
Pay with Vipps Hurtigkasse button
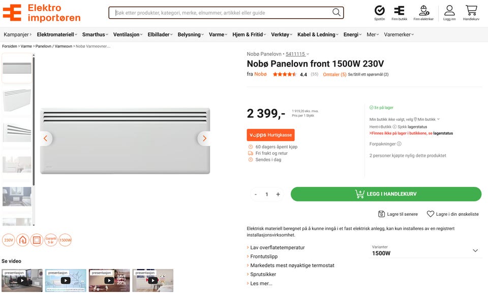[270, 135]
